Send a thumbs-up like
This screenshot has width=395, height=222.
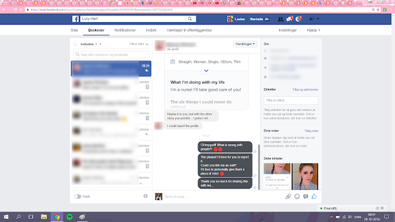pyautogui.click(x=314, y=196)
